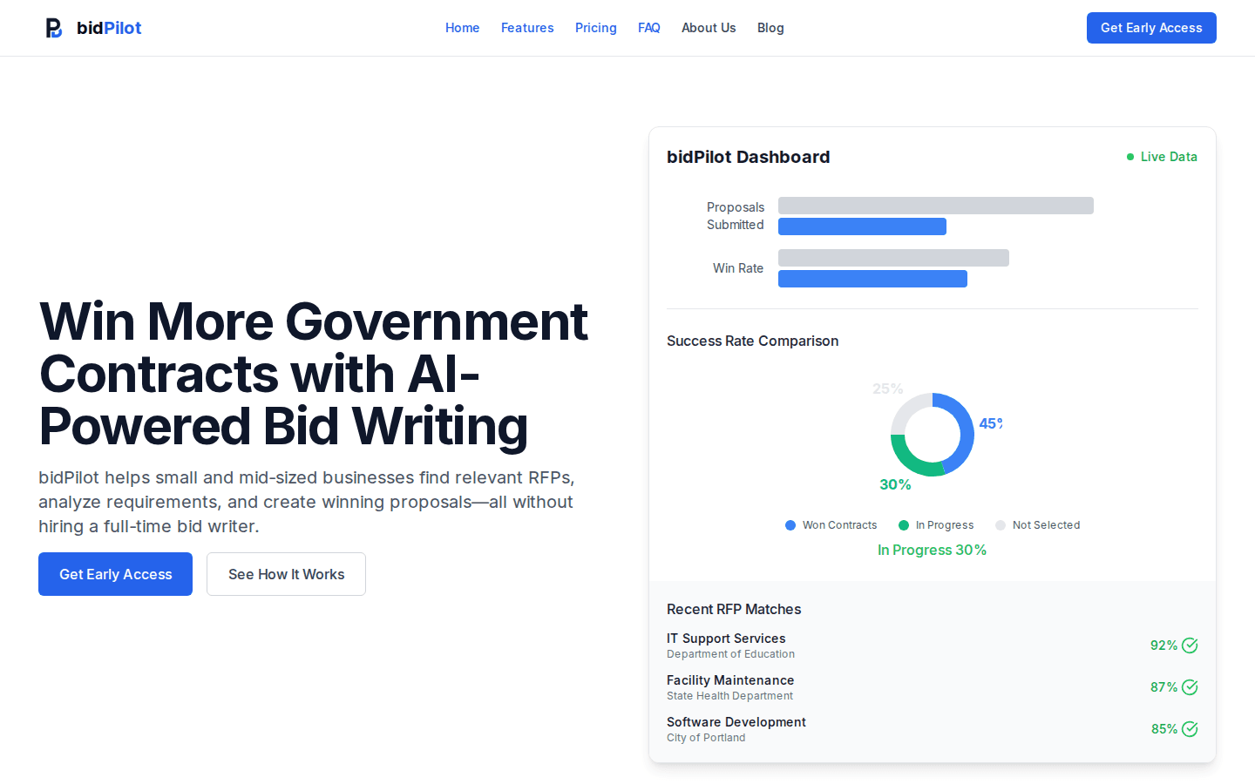The height and width of the screenshot is (784, 1255).
Task: Click the Win More Government Contracts headline
Action: [314, 374]
